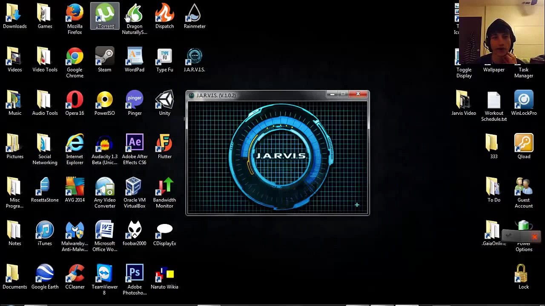Select the Flutter icon

point(164,146)
